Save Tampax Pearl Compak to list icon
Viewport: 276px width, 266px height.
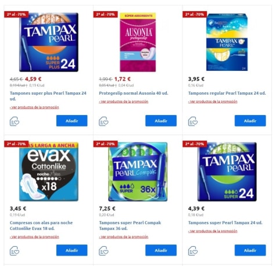(x=103, y=251)
